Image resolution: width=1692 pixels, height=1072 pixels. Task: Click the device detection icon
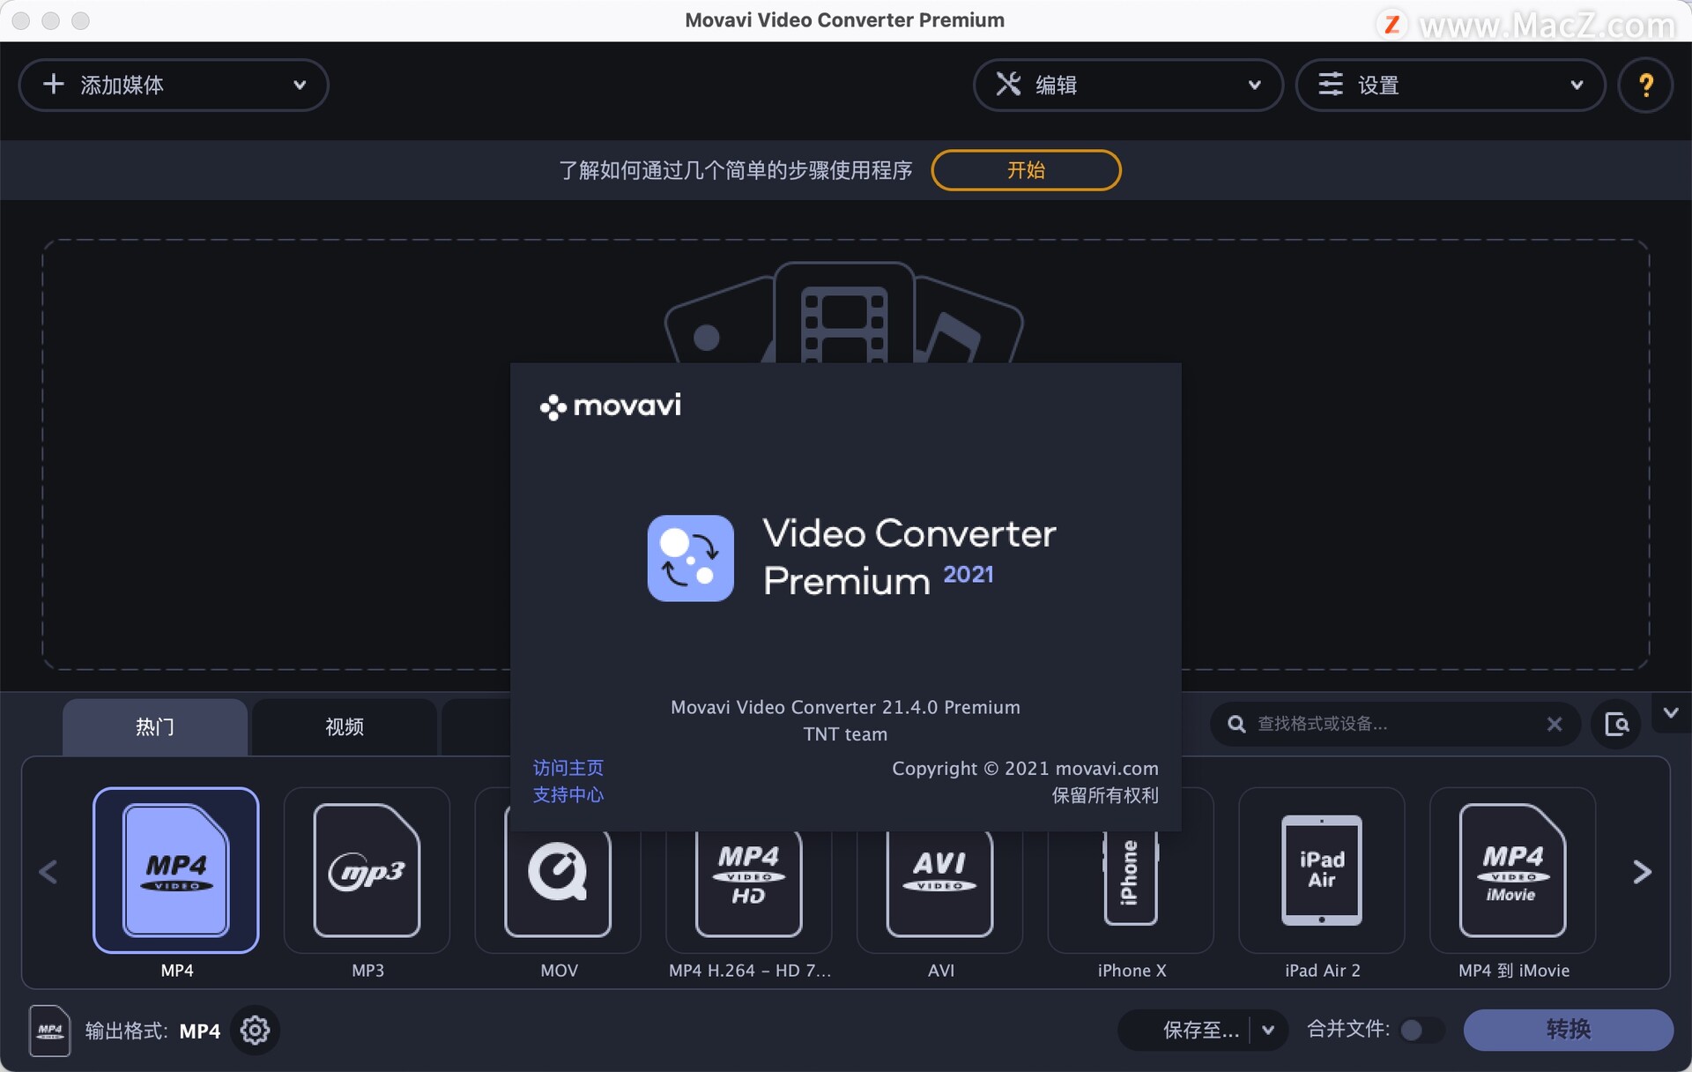[x=1616, y=725]
